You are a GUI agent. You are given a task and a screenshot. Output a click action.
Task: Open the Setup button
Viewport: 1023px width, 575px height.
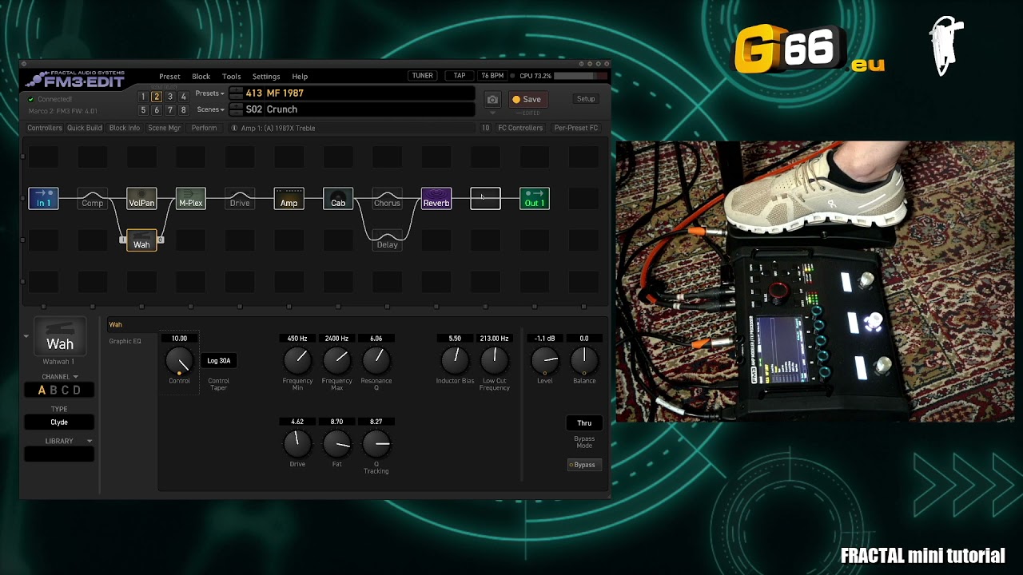tap(586, 99)
